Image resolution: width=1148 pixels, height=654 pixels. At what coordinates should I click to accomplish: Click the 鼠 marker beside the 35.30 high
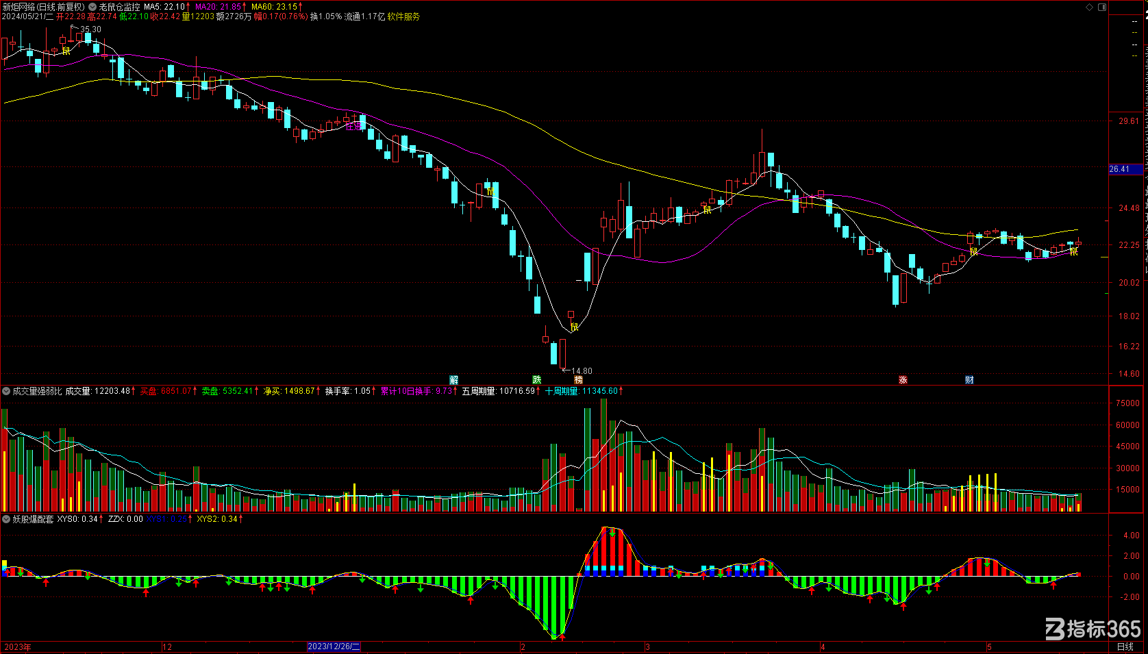66,50
